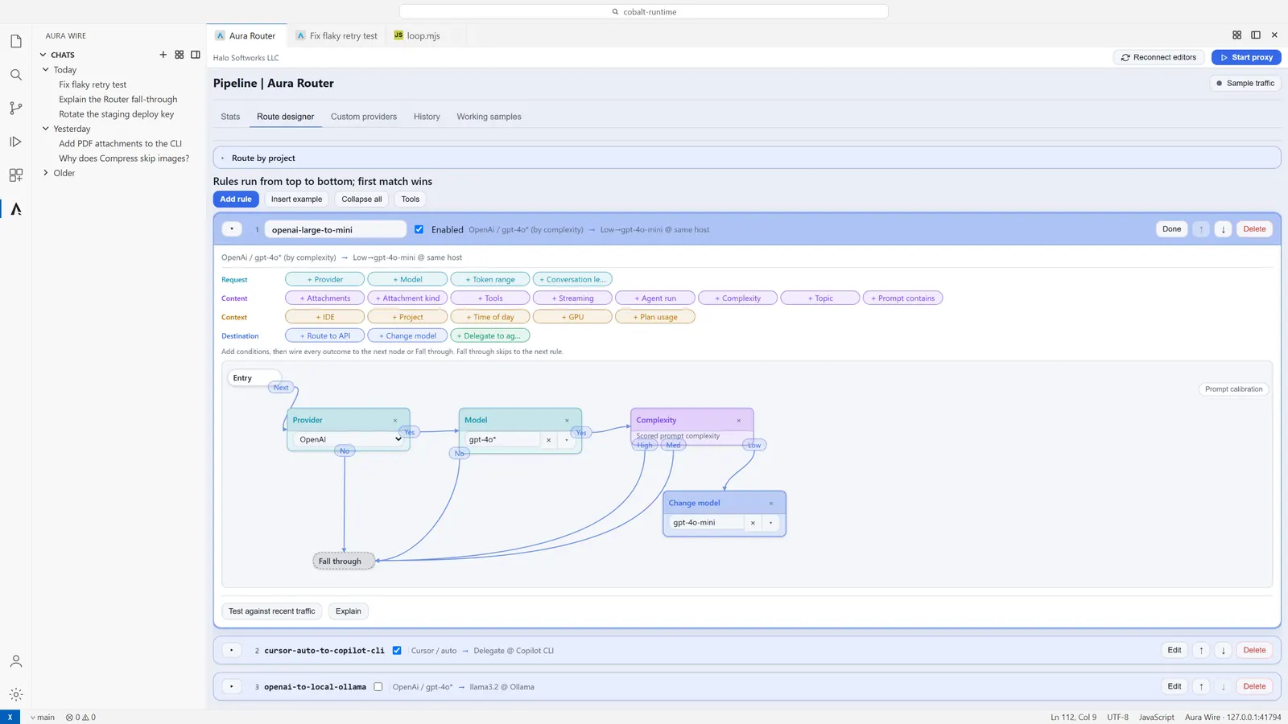
Task: Move rule cursor-auto-to-copilot-cli up
Action: 1201,650
